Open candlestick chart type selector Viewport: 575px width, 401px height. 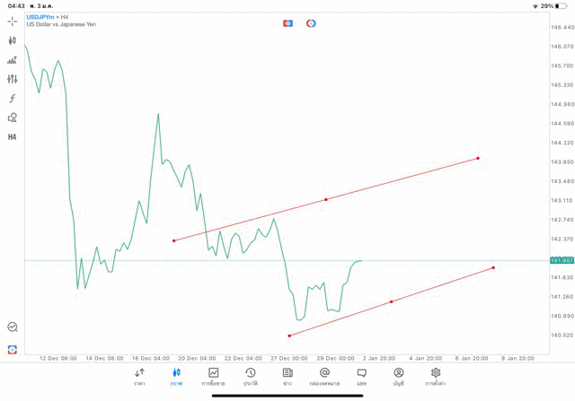pyautogui.click(x=13, y=40)
